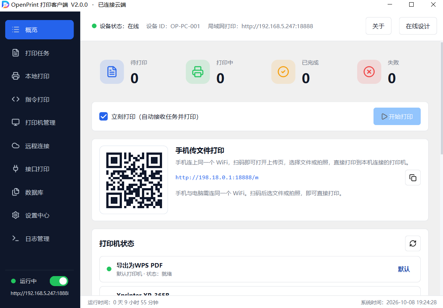Open 数据库 page

tap(39, 192)
